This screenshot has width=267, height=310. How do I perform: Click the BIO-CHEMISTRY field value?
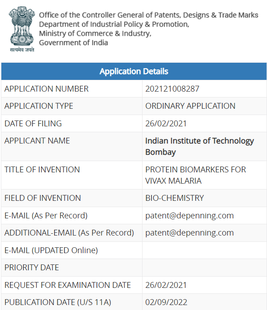click(175, 198)
